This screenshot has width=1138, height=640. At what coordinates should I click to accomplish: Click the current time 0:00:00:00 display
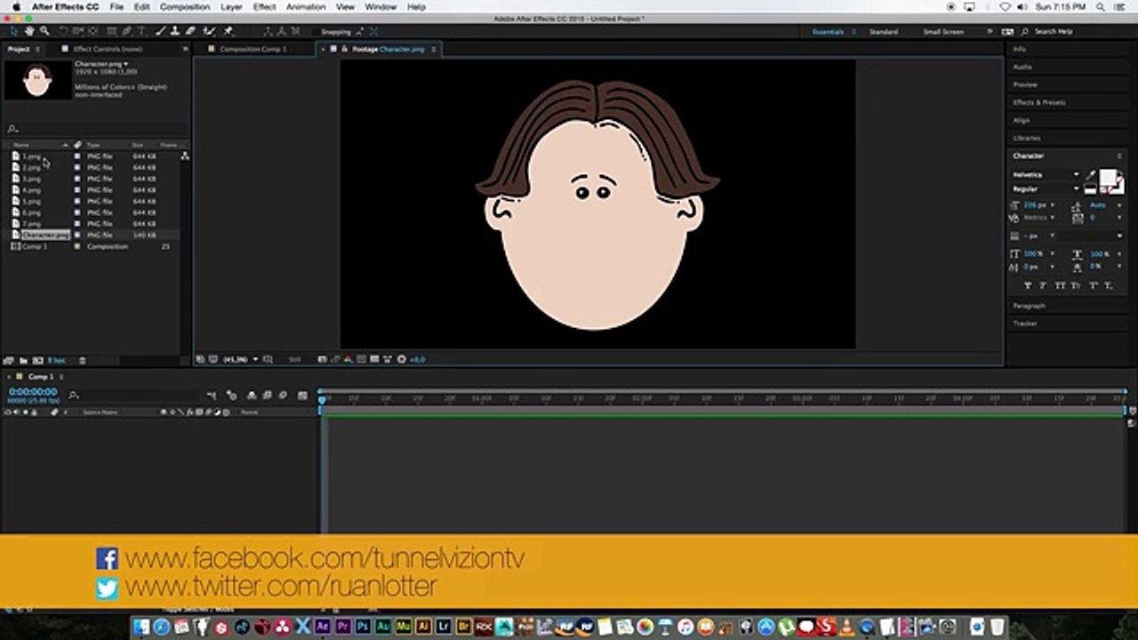tap(33, 391)
